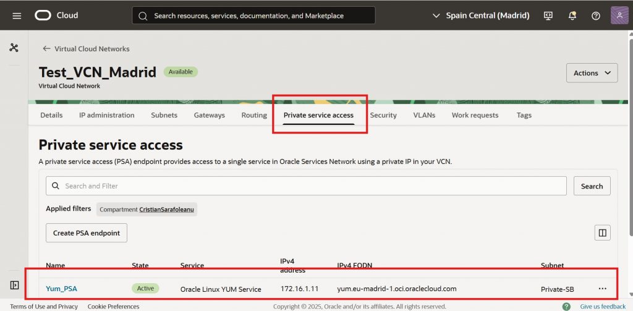Screen dimensions: 633x311
Task: Click the Name column header
Action: (55, 265)
